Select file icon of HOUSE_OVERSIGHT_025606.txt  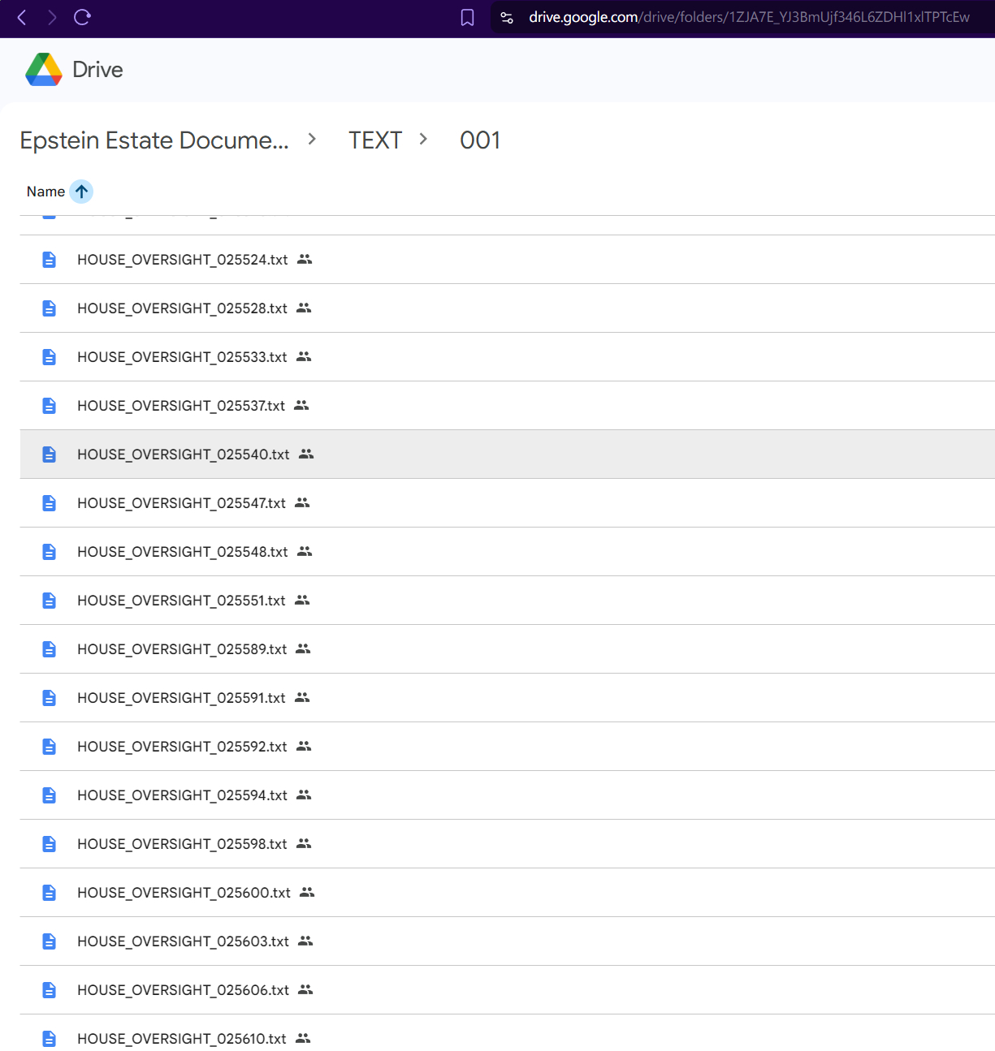coord(50,990)
